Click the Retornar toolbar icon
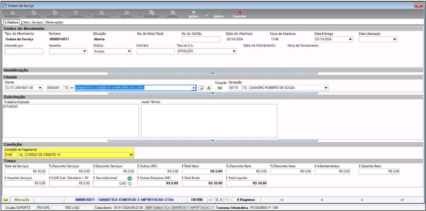The width and height of the screenshot is (426, 211). tap(12, 12)
